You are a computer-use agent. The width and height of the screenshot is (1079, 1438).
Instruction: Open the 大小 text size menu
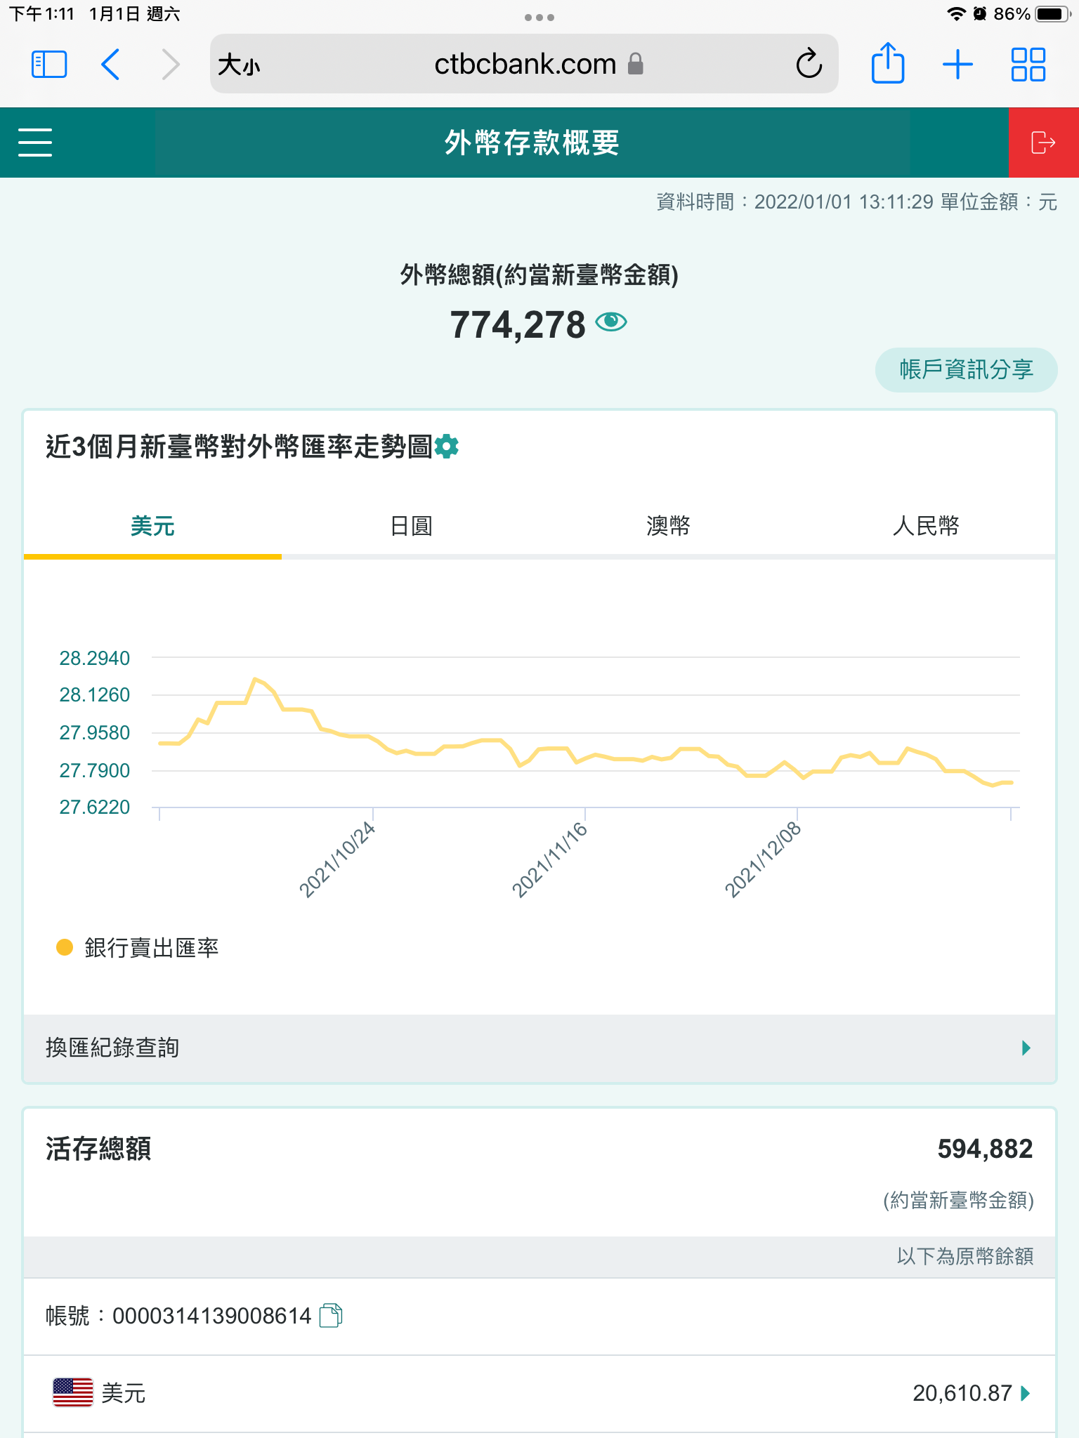tap(239, 65)
